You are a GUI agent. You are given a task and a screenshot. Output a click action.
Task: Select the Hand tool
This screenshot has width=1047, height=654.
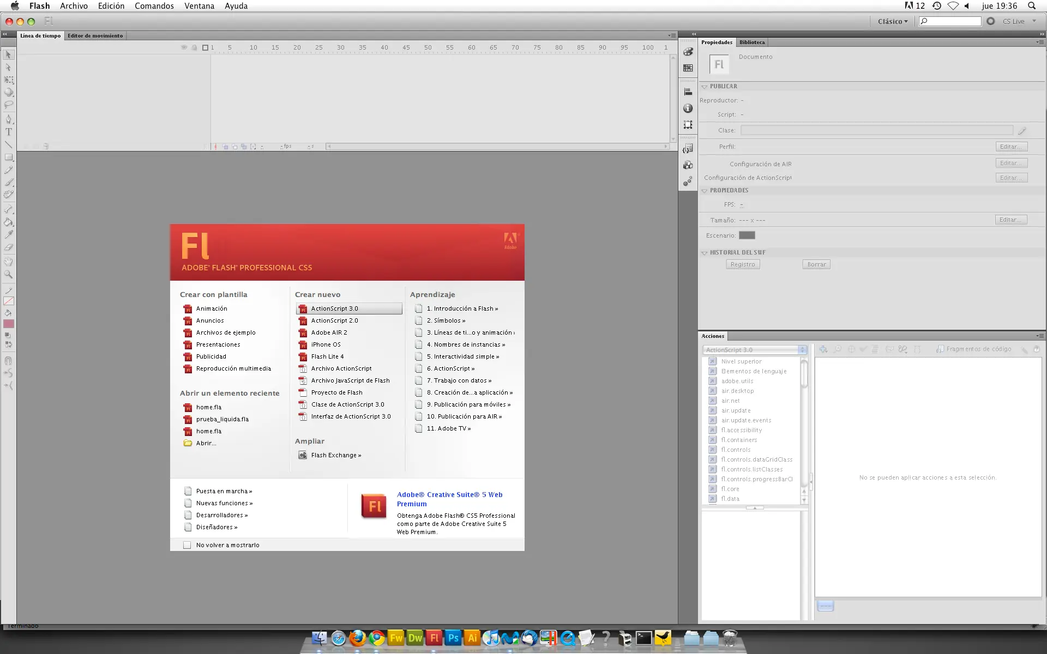coord(8,262)
